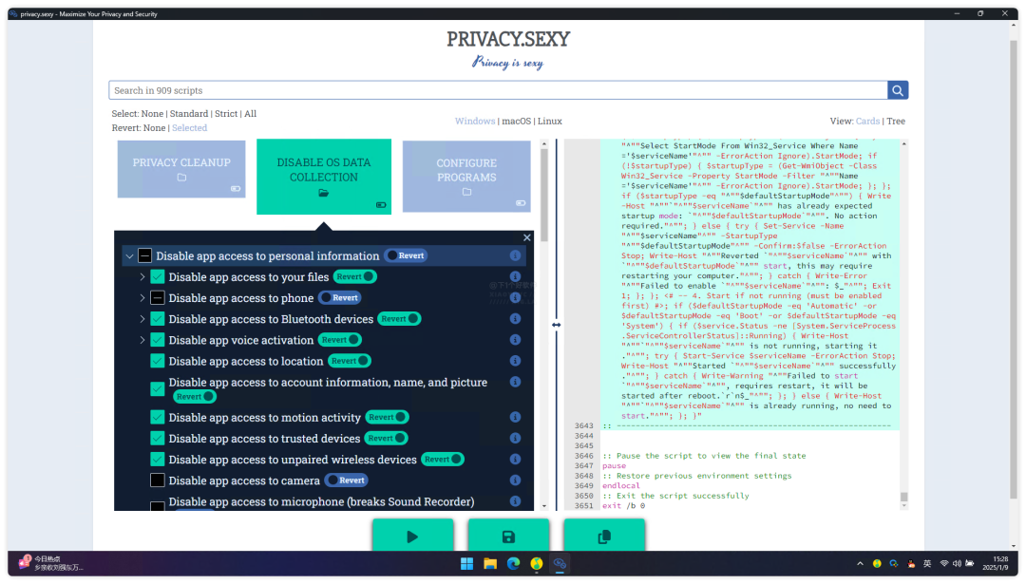This screenshot has width=1026, height=584.
Task: Switch to Tree view
Action: coord(896,121)
